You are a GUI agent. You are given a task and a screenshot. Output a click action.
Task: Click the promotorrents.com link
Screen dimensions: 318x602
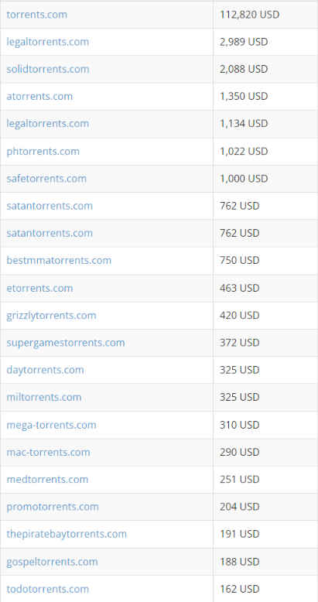click(x=53, y=507)
